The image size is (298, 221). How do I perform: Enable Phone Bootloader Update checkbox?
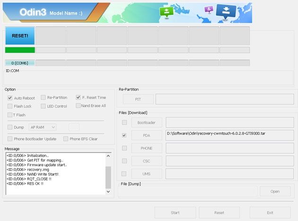coord(10,139)
